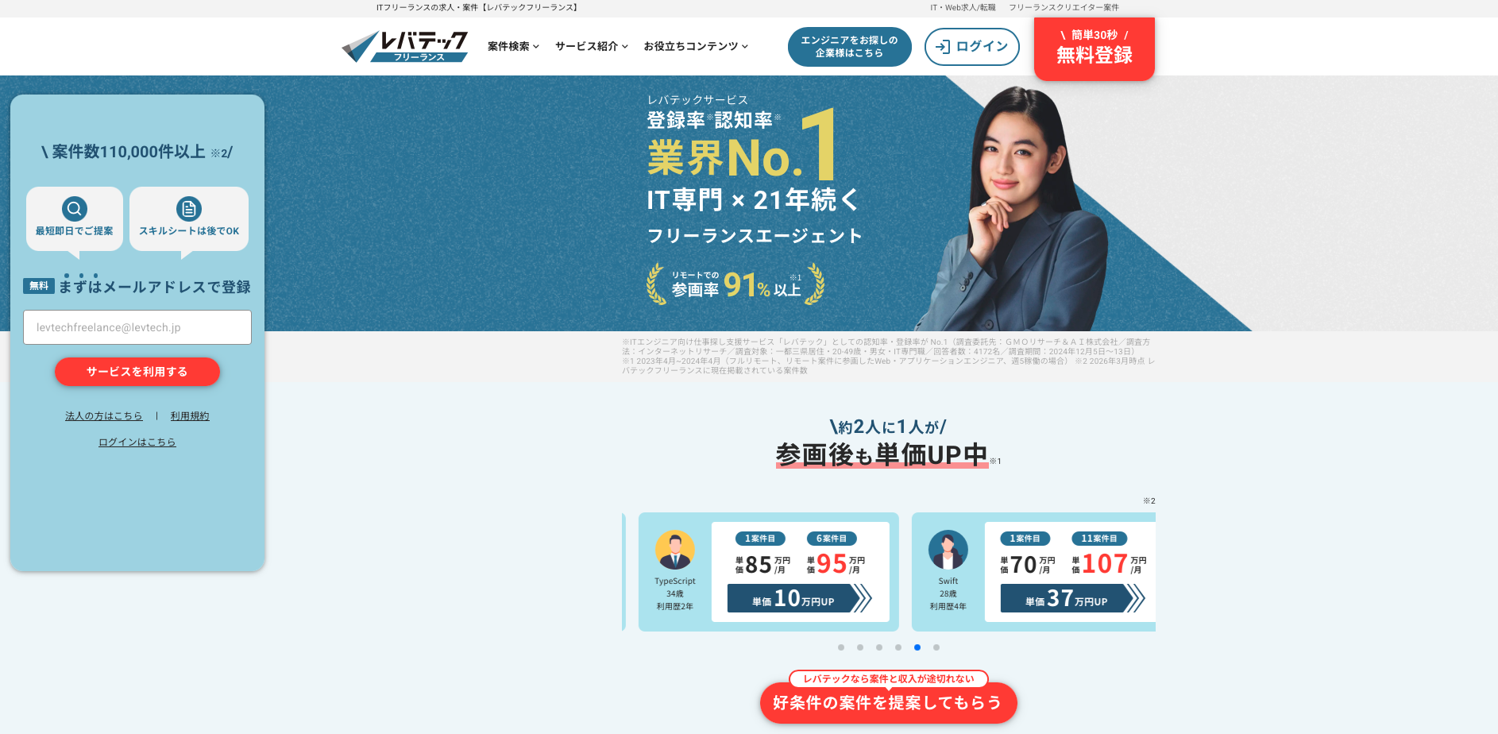Click the red 無料登録 button

pos(1095,48)
